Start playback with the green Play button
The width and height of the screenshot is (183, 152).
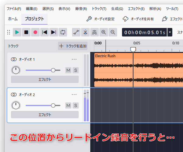tap(17, 32)
